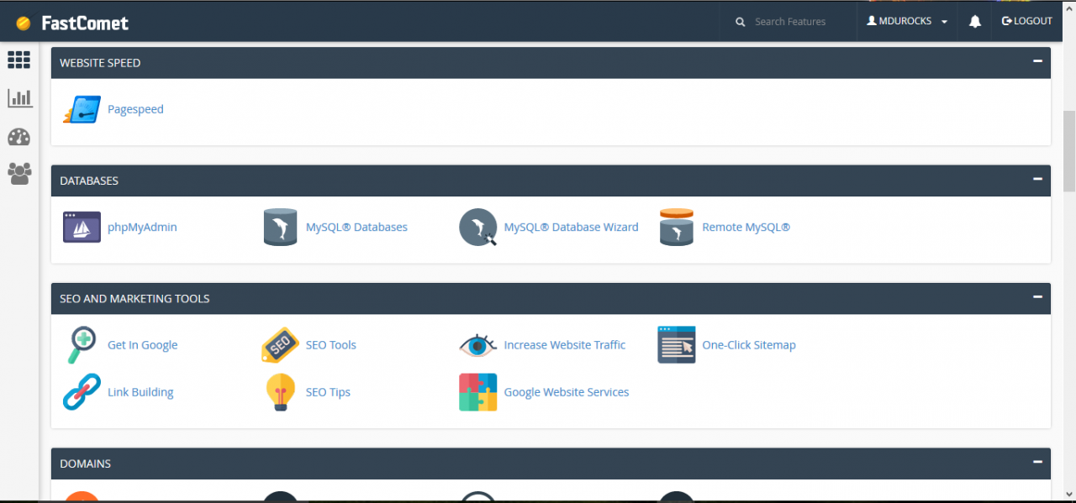
Task: Click the Remote MySQL icon
Action: [x=676, y=228]
